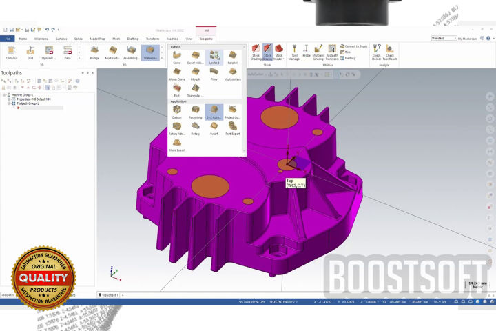Choose the Swarf Milling pattern
496x331 pixels.
point(196,58)
